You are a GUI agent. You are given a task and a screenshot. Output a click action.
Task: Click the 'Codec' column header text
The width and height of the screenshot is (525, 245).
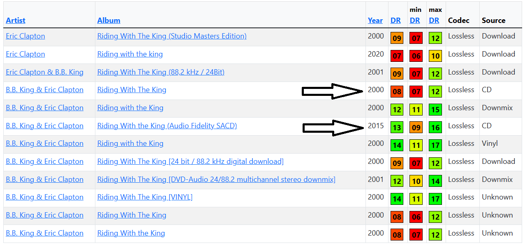[459, 20]
